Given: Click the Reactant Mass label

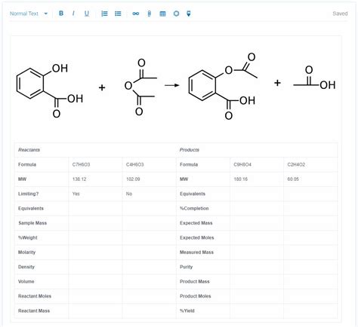Looking at the screenshot, I should pyautogui.click(x=34, y=310).
